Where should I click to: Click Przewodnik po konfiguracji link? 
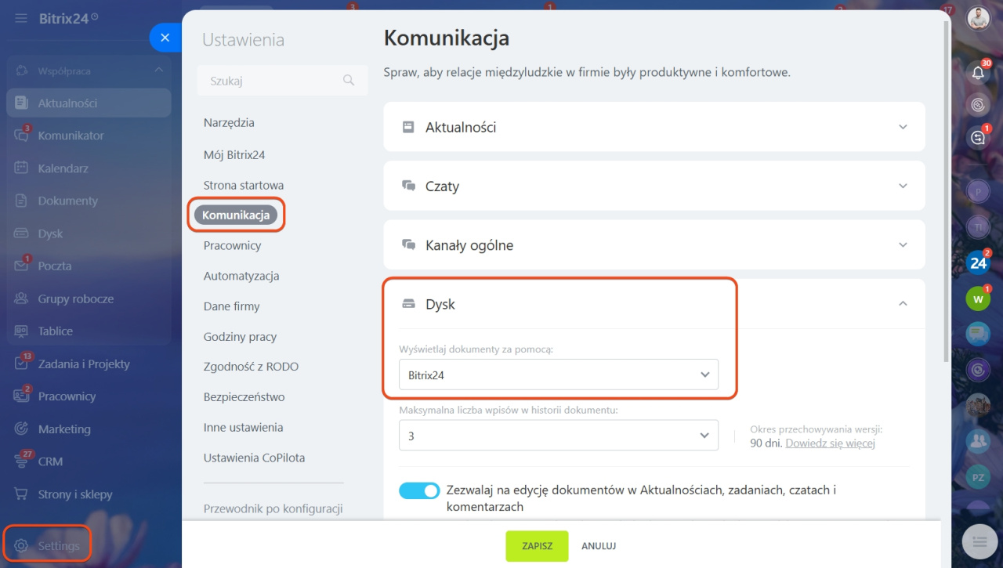273,509
